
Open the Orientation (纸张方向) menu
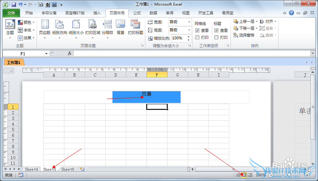click(59, 29)
